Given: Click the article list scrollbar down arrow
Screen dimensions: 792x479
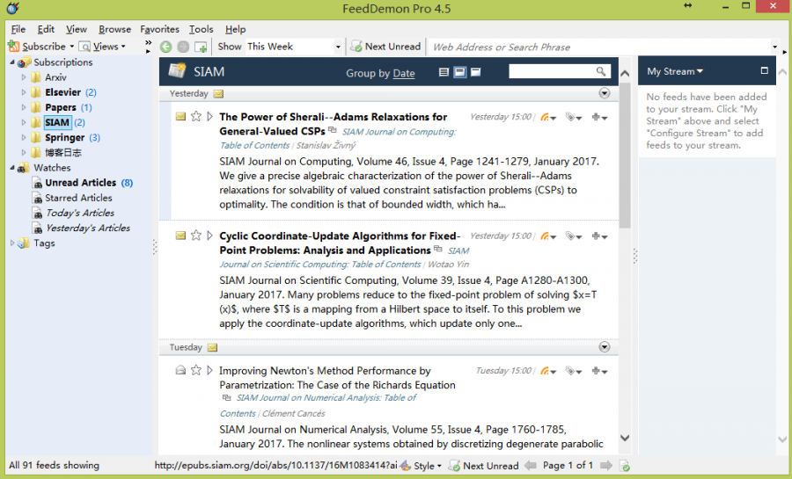Looking at the screenshot, I should pyautogui.click(x=625, y=438).
